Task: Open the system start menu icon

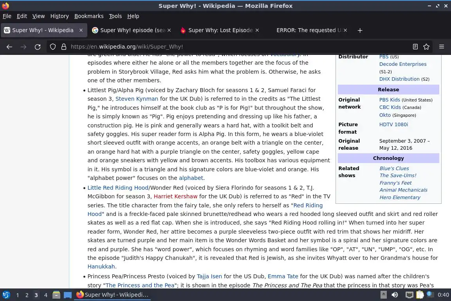Action: (x=6, y=295)
